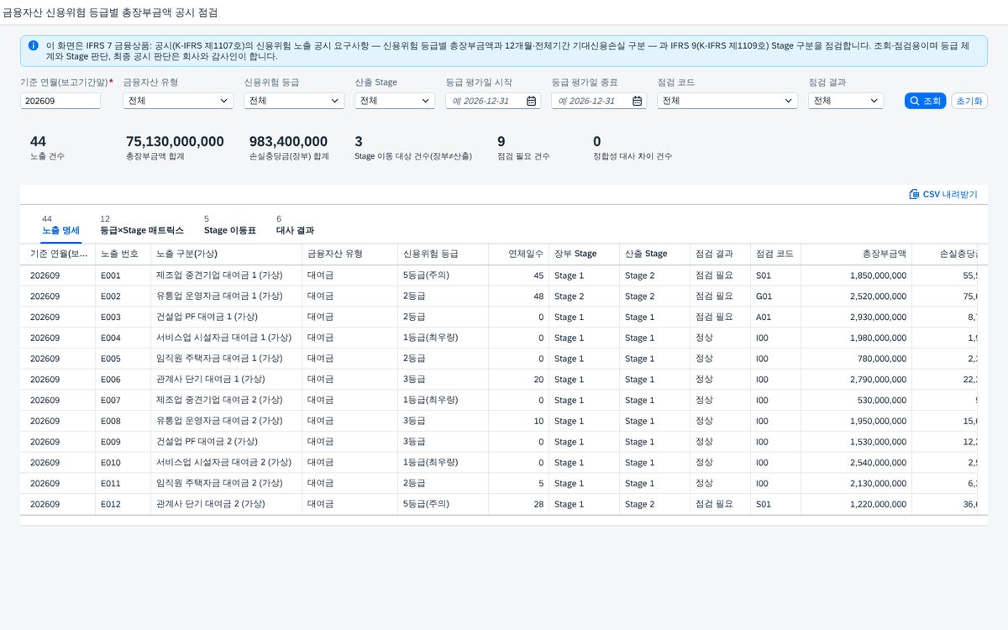Click 점검 코드 cell A01
This screenshot has width=1008, height=630.
tap(774, 318)
